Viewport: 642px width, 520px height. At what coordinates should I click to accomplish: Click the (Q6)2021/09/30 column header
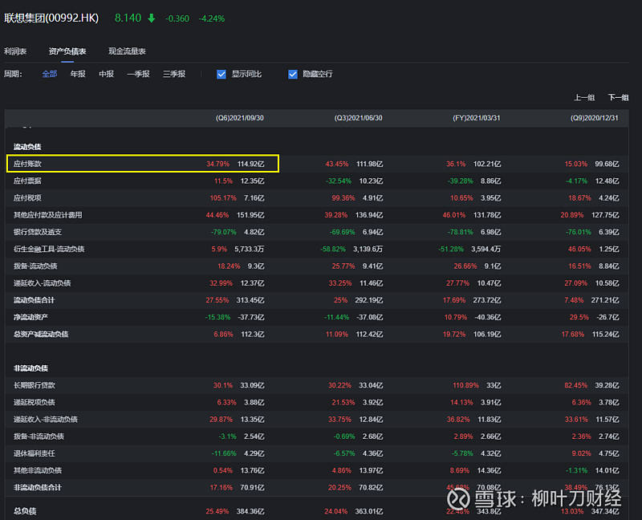pyautogui.click(x=240, y=118)
